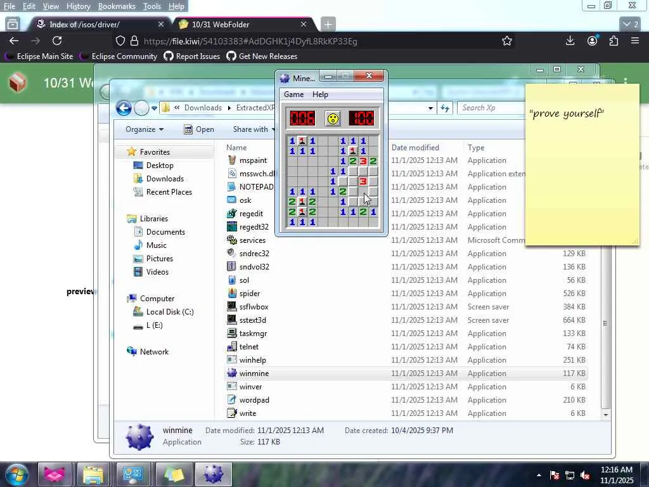649x487 pixels.
Task: Click the Minesweeper smiley face button
Action: click(333, 119)
